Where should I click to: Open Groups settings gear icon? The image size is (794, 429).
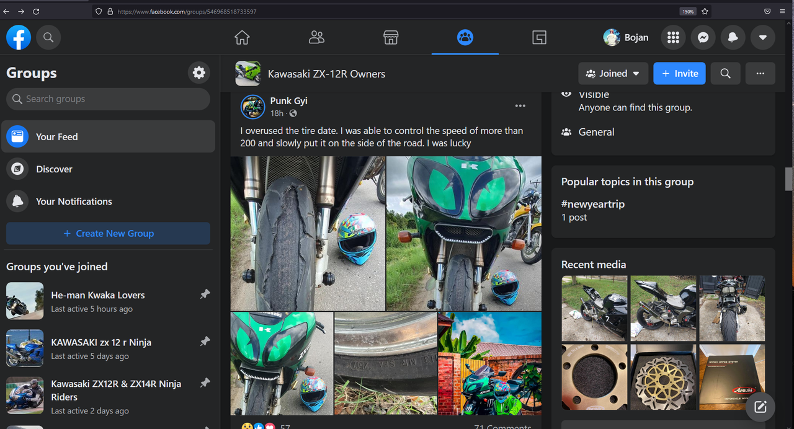[x=199, y=73]
